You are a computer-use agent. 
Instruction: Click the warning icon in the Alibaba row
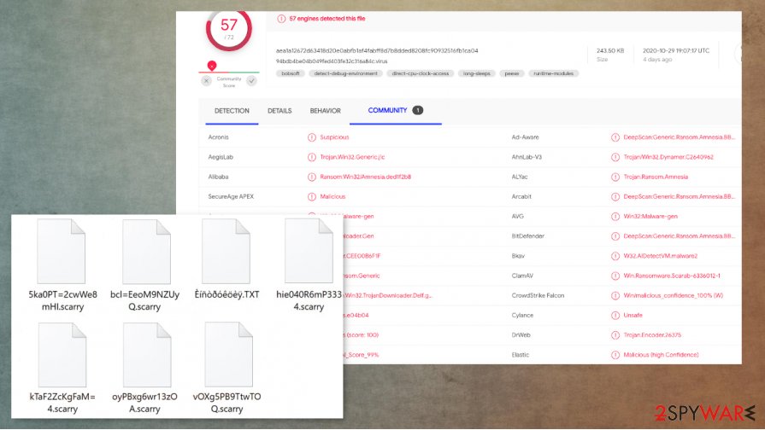(312, 177)
